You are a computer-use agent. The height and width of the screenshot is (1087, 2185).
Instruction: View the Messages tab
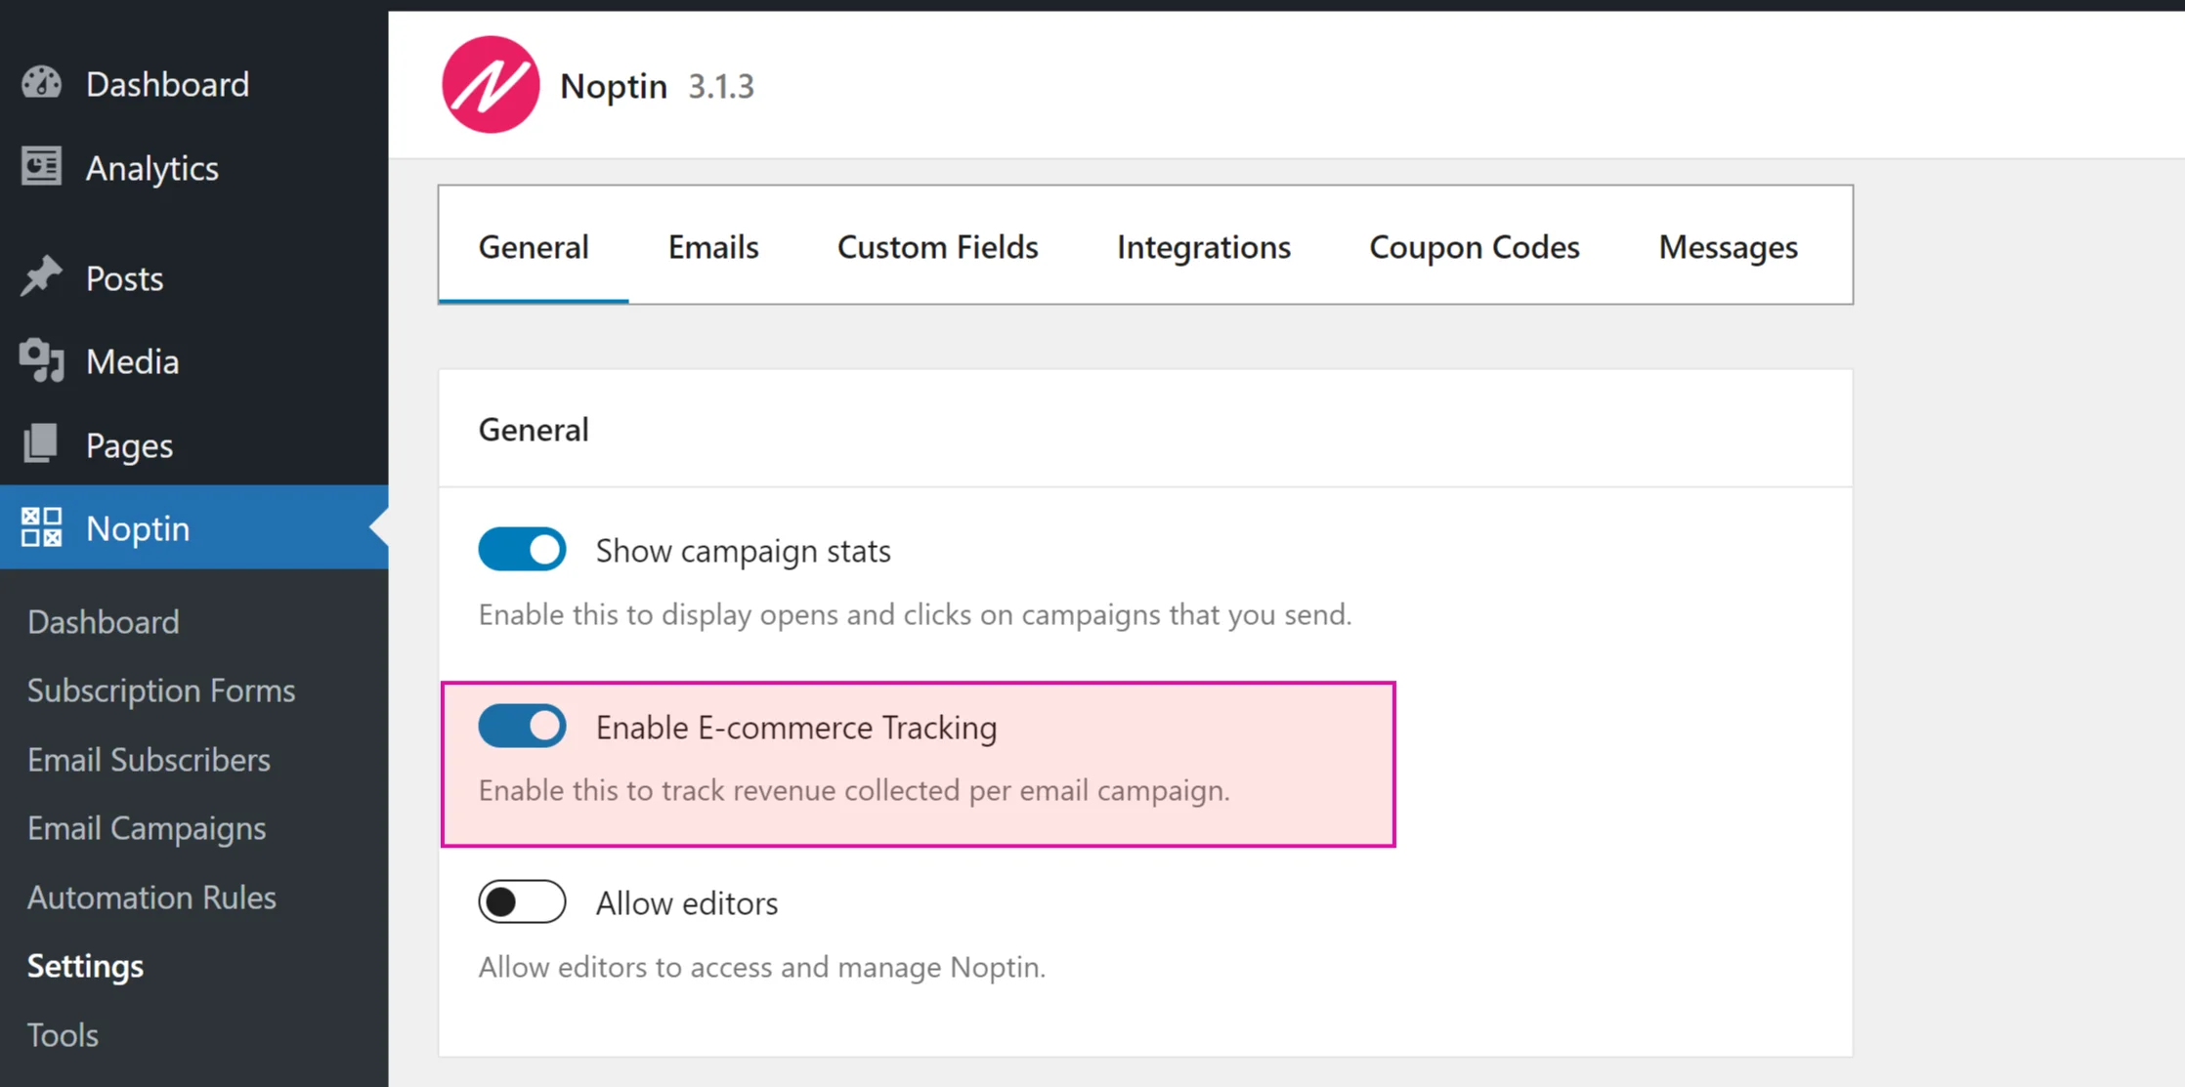1727,247
